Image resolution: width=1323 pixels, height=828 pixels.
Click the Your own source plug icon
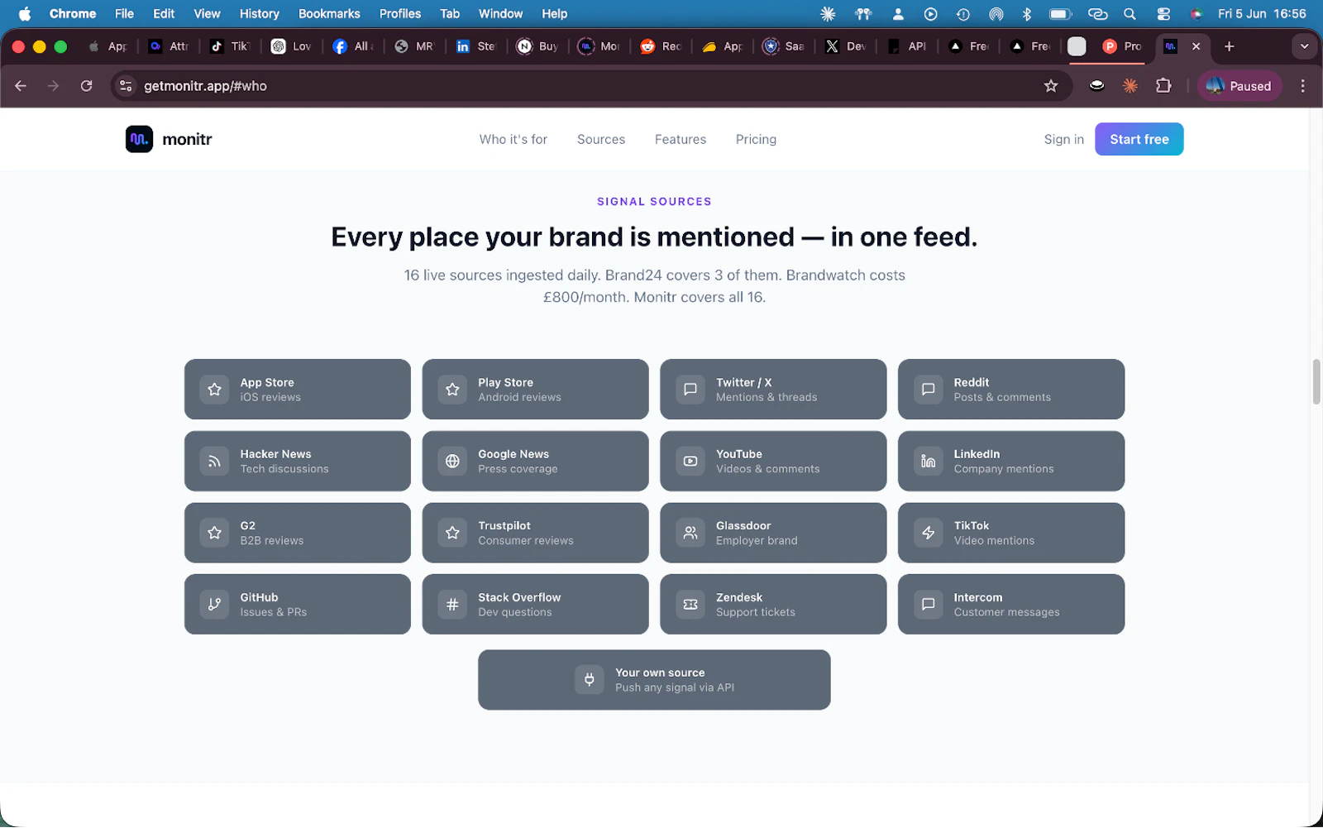(590, 680)
